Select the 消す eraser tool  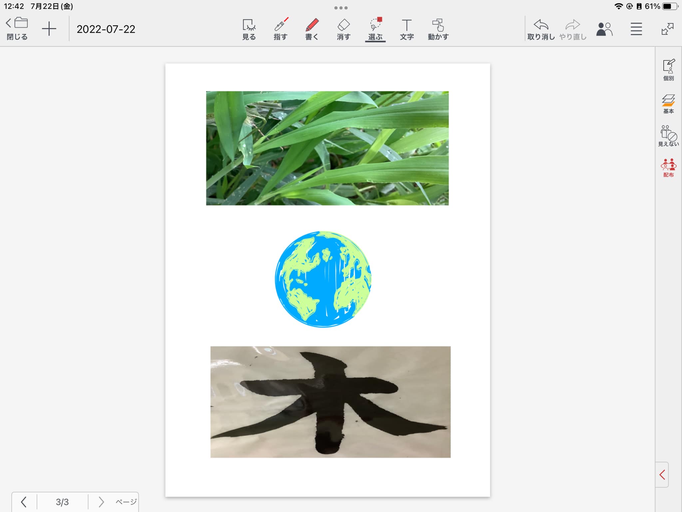click(x=343, y=29)
